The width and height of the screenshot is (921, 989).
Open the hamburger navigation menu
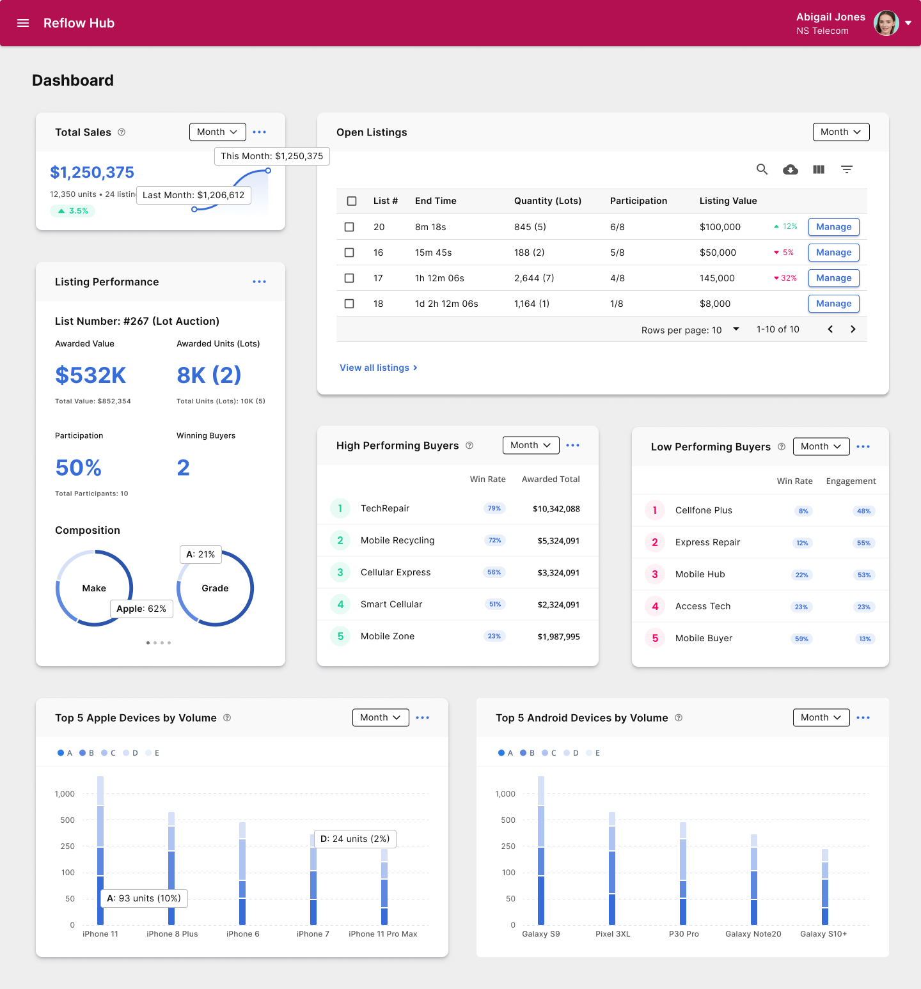tap(23, 23)
